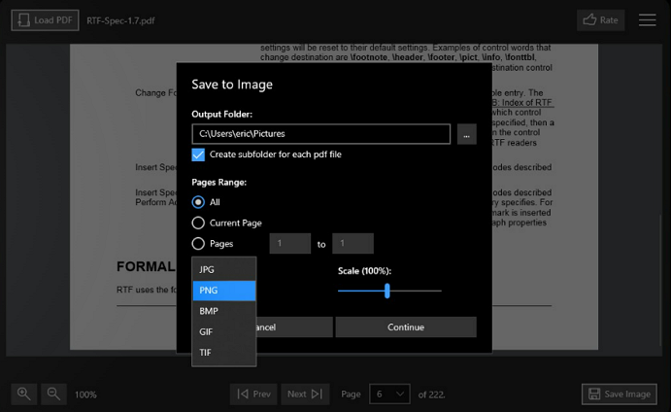This screenshot has height=412, width=671.
Task: Click the Rate thumbs-up button
Action: 600,19
